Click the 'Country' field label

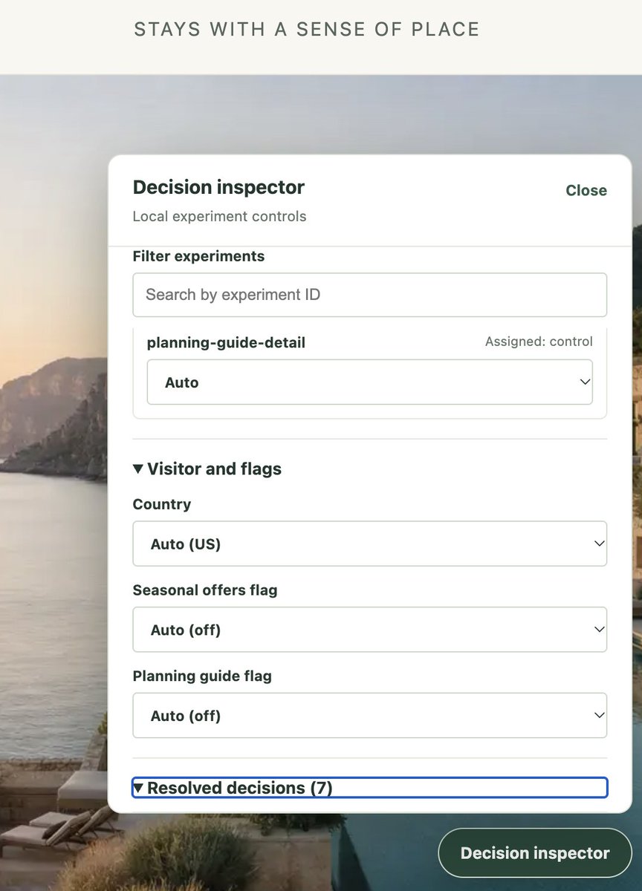(x=162, y=504)
